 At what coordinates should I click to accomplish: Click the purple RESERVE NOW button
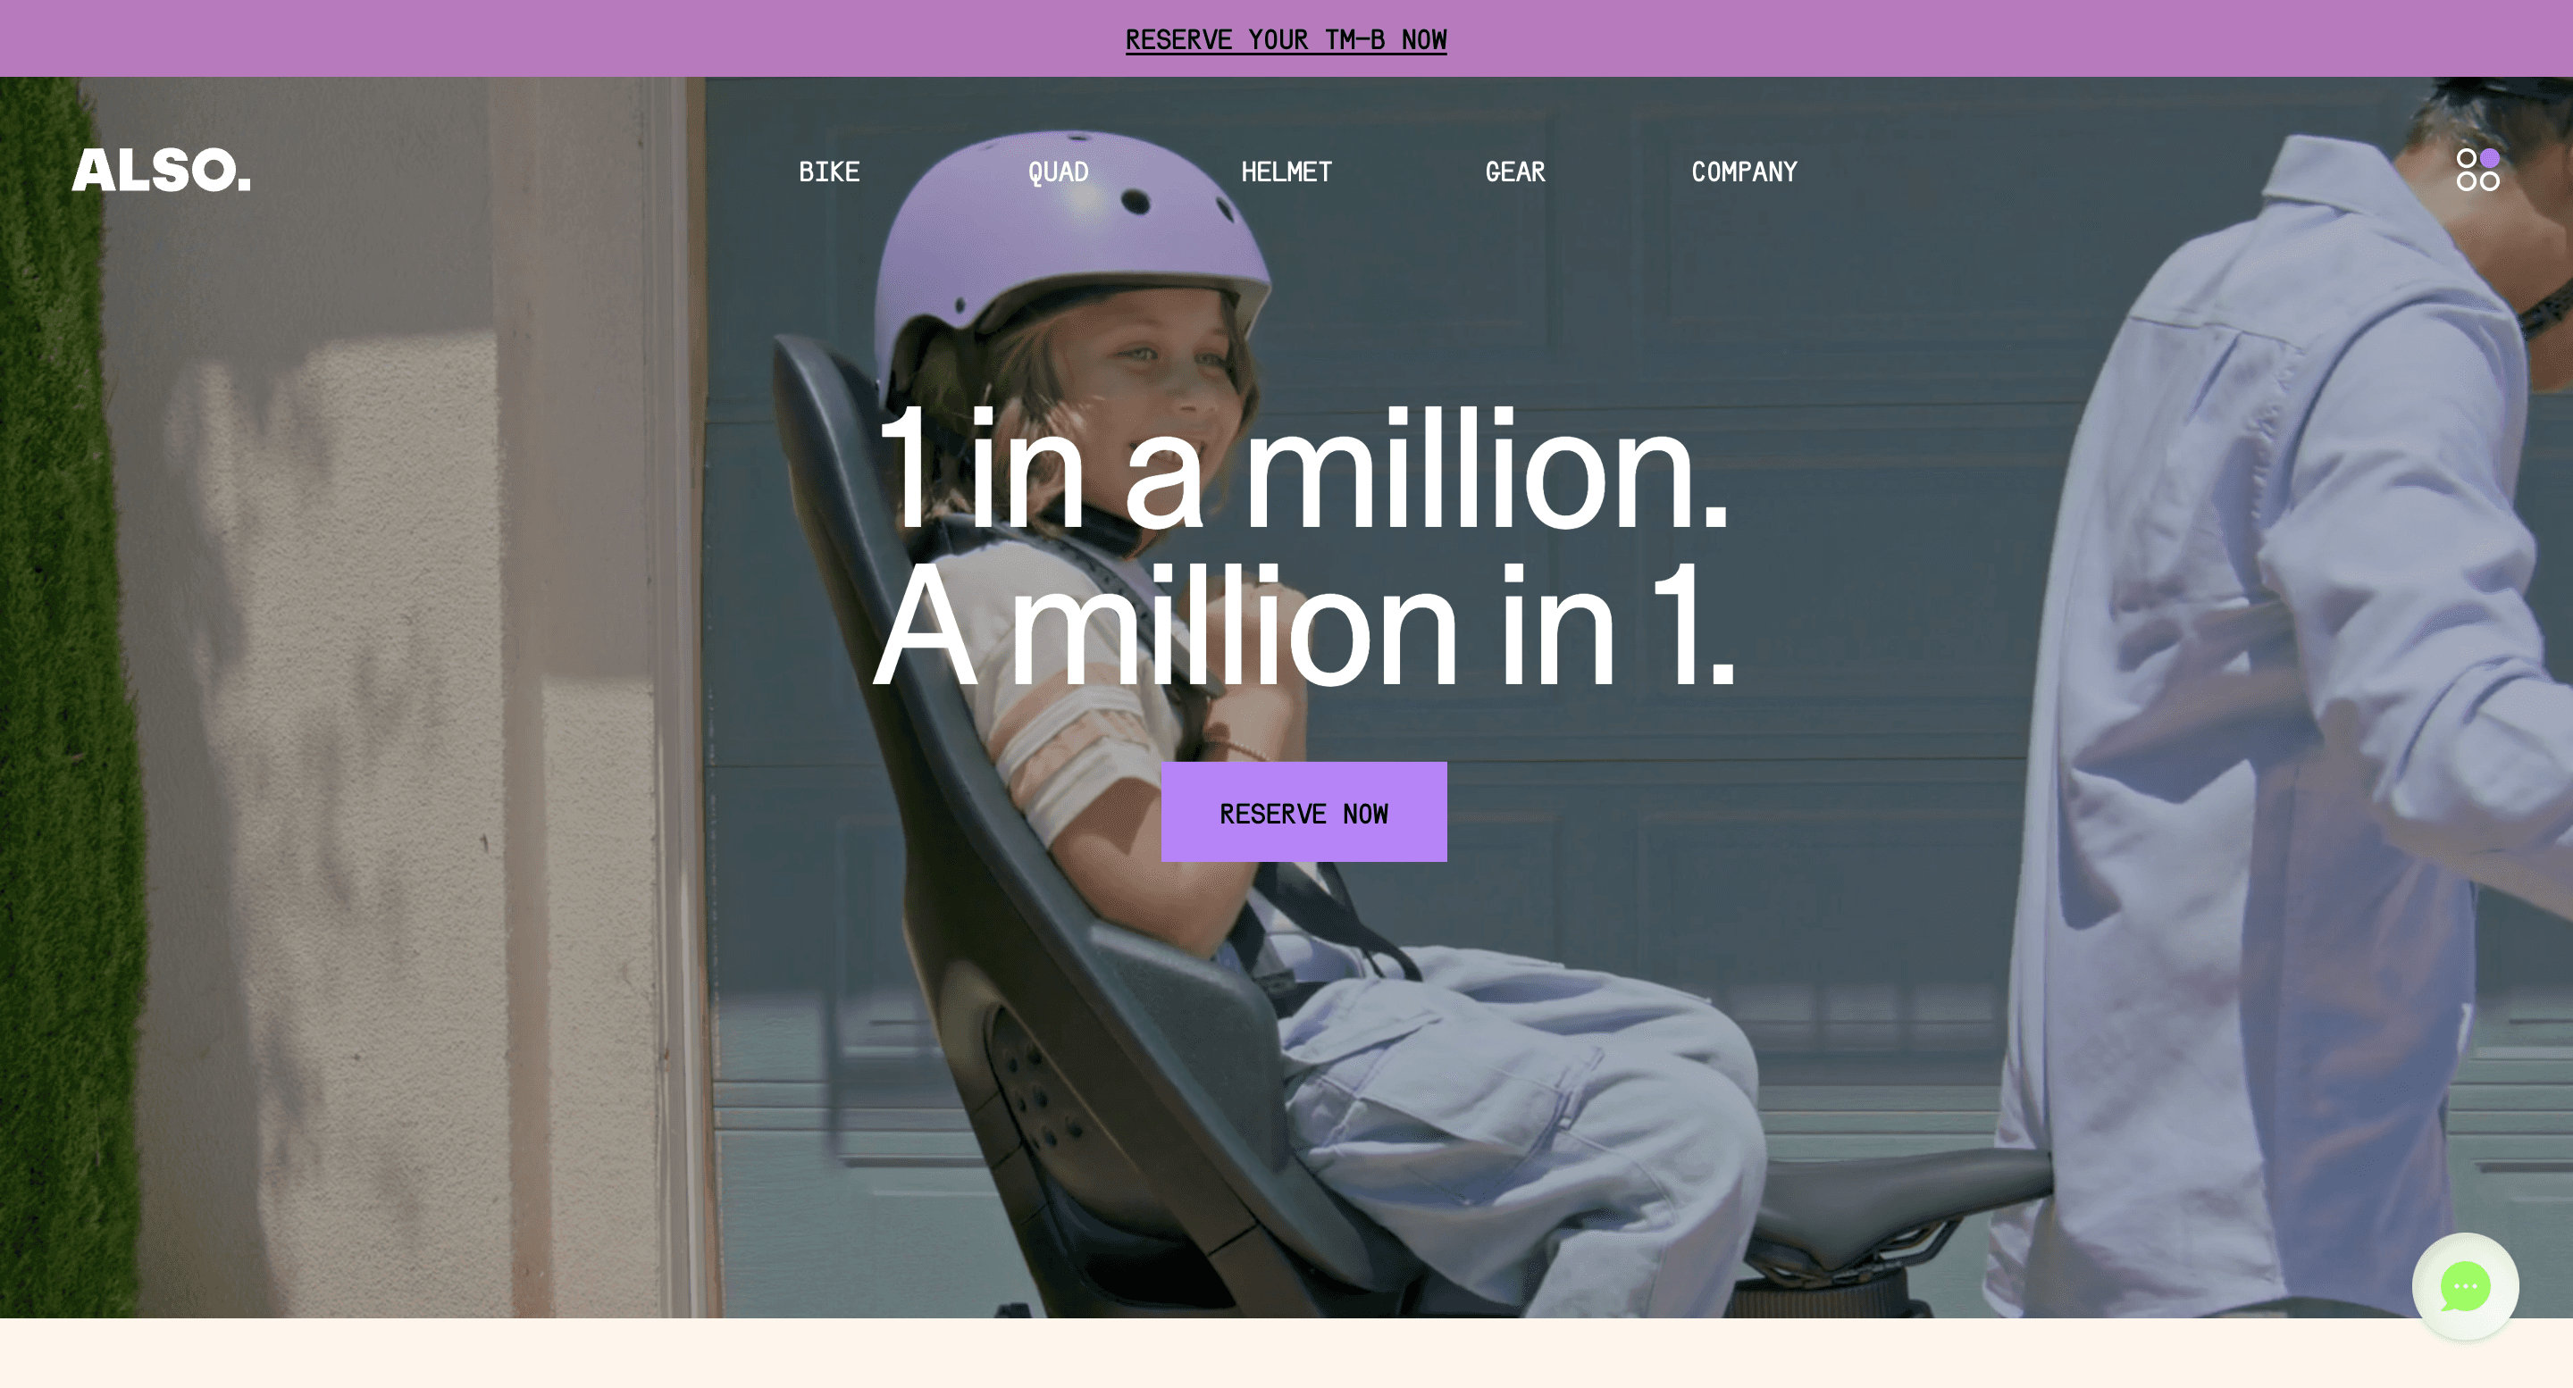pyautogui.click(x=1303, y=812)
